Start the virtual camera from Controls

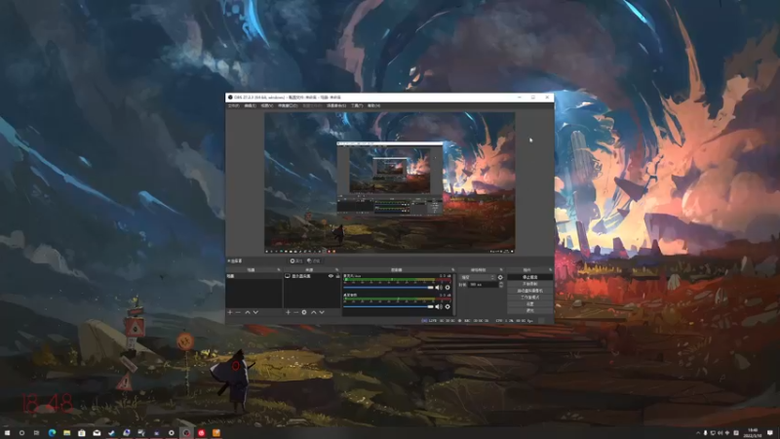point(529,291)
